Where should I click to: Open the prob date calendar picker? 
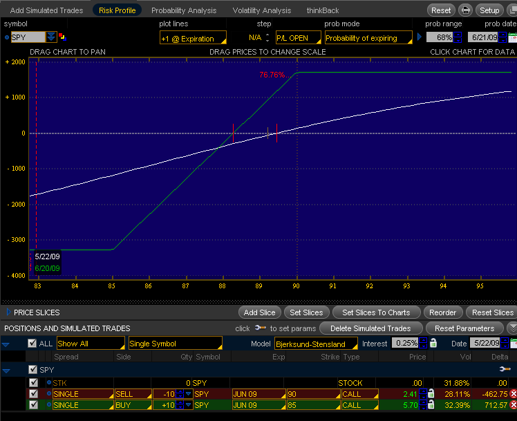click(x=512, y=37)
